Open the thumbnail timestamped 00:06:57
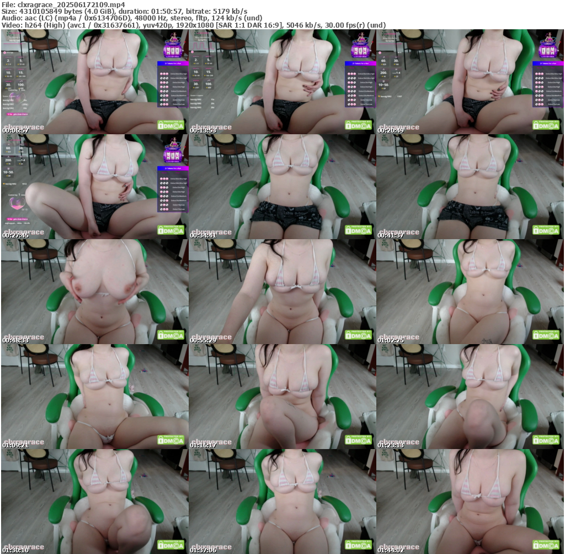 (94, 82)
